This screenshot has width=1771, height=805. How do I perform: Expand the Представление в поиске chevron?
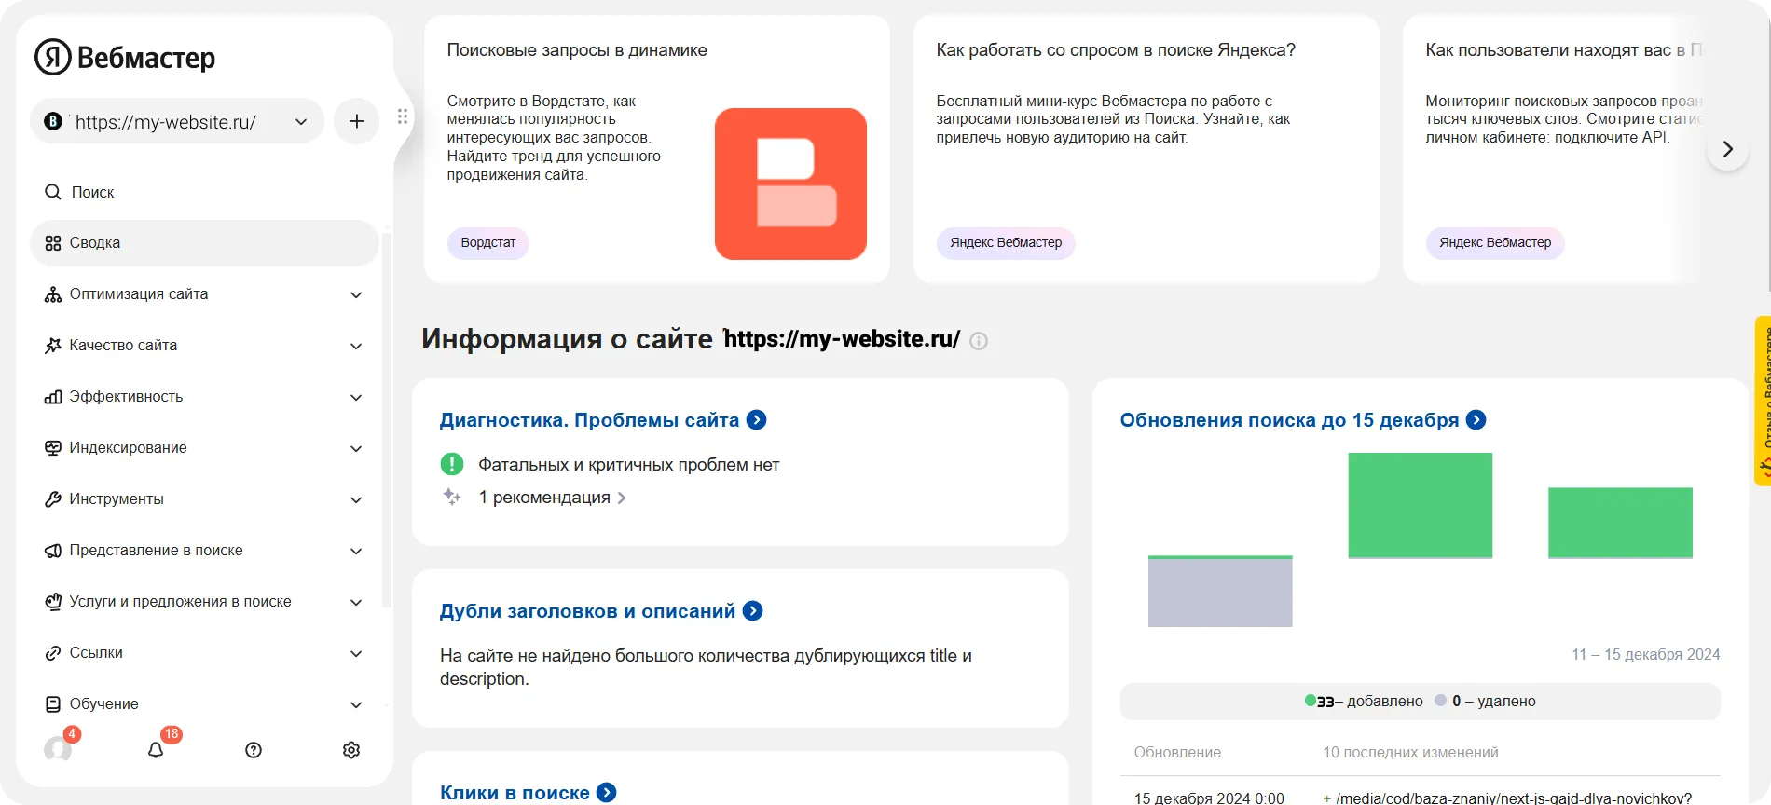356,552
